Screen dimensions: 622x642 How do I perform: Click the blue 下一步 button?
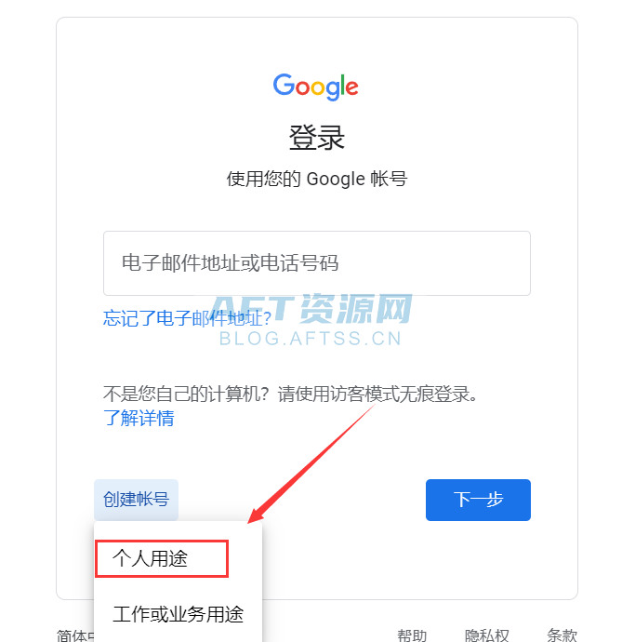point(478,500)
